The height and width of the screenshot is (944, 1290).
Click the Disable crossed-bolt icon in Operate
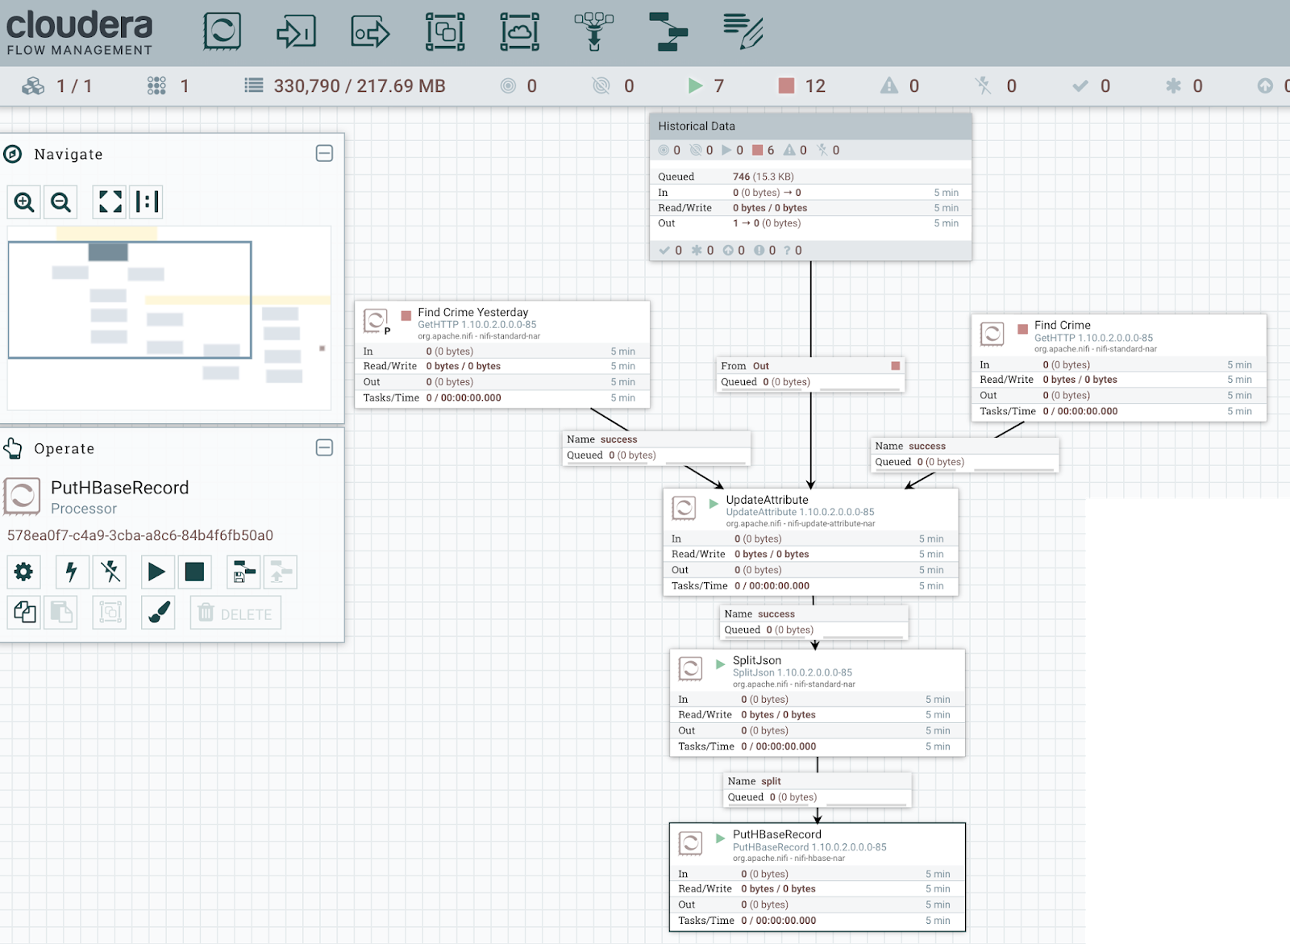[110, 572]
